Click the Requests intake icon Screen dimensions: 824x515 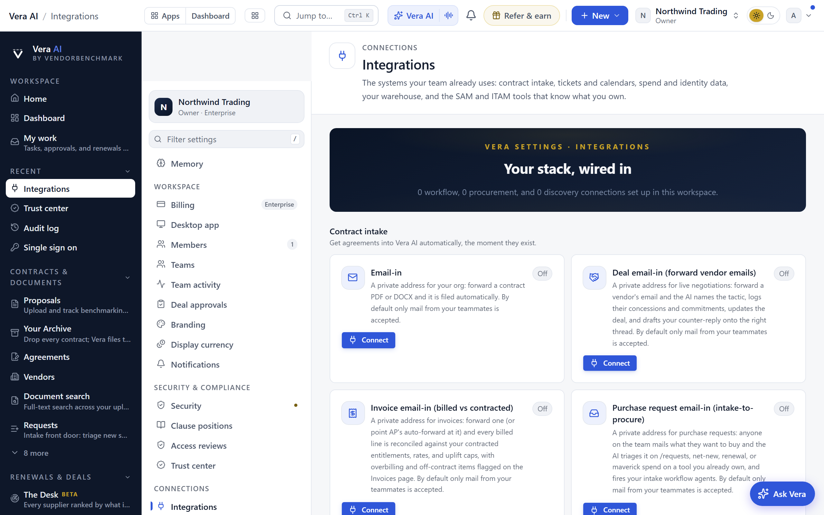pos(14,429)
